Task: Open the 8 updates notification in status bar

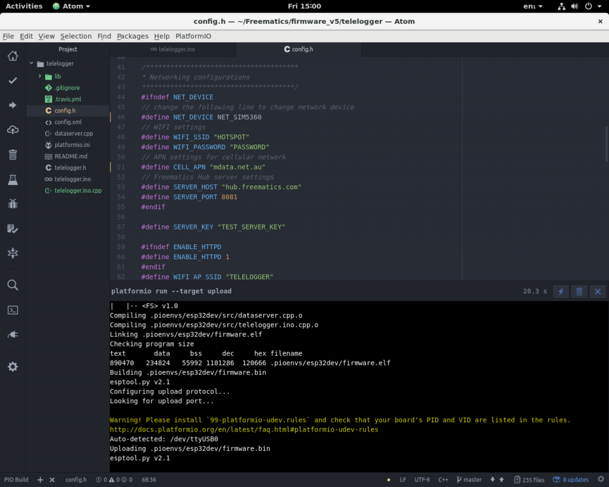Action: (570, 479)
